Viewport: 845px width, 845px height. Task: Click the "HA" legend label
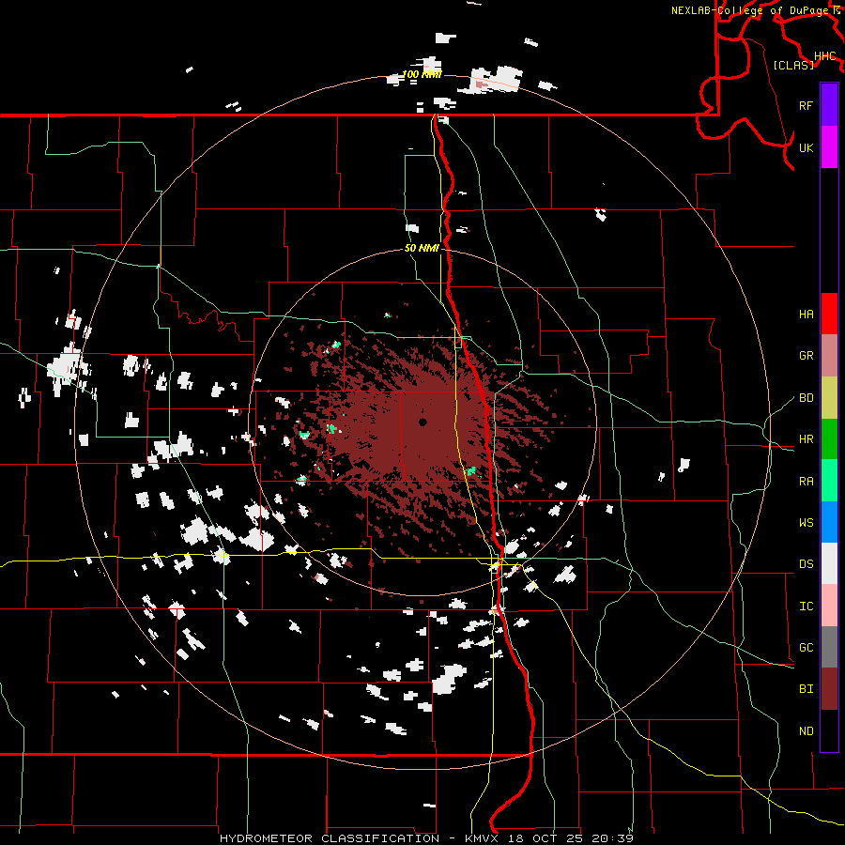pos(806,315)
